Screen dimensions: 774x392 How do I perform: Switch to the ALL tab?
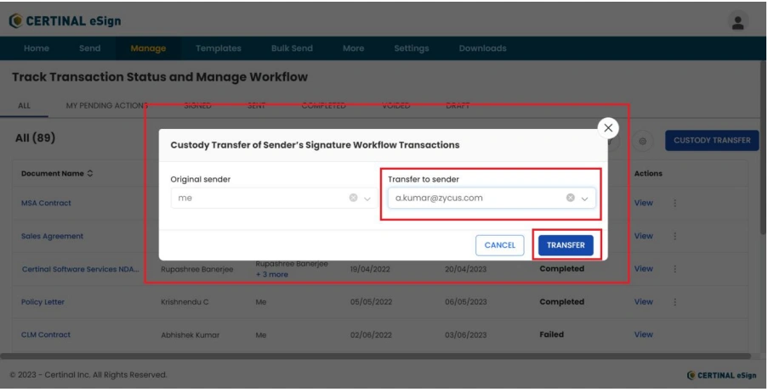[x=24, y=105]
